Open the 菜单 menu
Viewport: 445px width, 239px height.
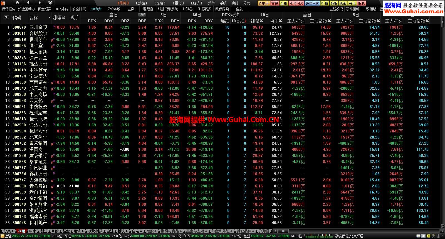(211, 3)
